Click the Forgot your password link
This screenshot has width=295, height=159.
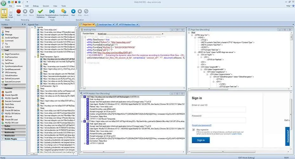point(202,125)
